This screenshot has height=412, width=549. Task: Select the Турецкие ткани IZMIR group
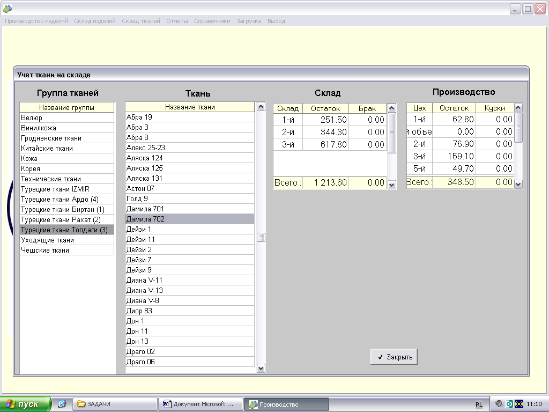[67, 189]
